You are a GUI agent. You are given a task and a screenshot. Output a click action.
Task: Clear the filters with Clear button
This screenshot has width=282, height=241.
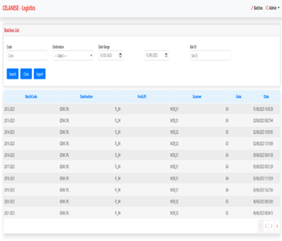point(26,74)
